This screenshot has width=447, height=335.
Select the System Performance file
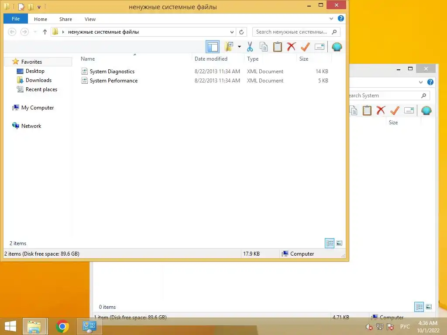click(x=114, y=81)
